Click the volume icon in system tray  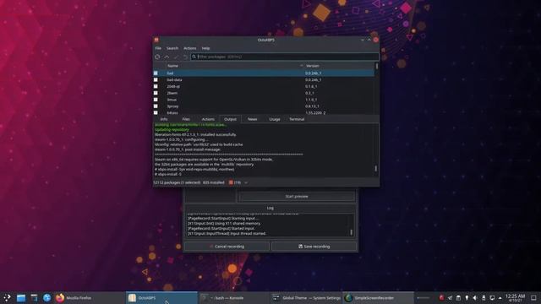pyautogui.click(x=475, y=298)
